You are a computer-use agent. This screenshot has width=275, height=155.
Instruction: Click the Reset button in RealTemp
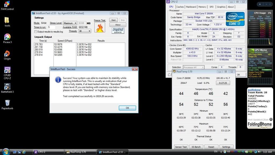coord(211,147)
